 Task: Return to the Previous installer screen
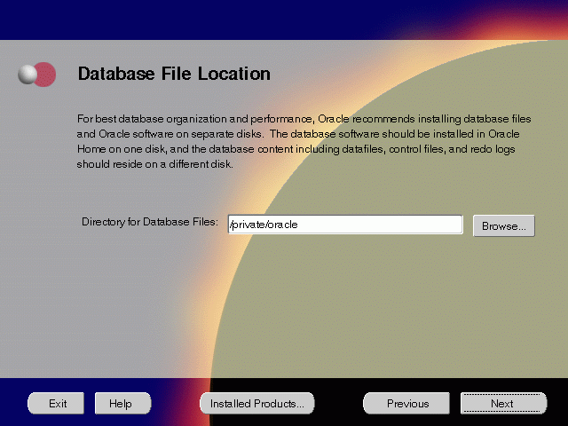click(406, 403)
